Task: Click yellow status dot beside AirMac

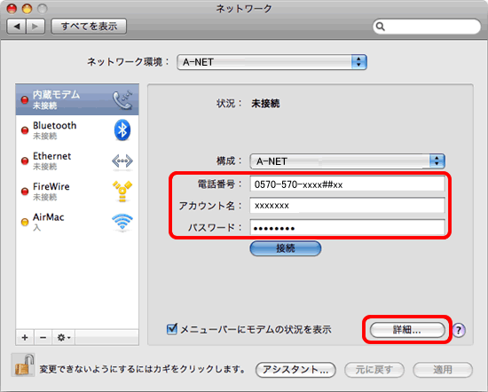Action: click(25, 222)
